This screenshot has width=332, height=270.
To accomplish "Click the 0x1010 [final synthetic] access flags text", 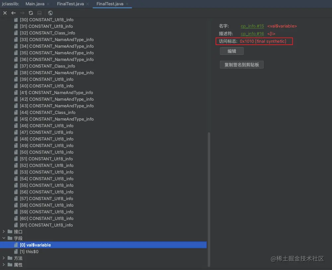I will pyautogui.click(x=263, y=41).
